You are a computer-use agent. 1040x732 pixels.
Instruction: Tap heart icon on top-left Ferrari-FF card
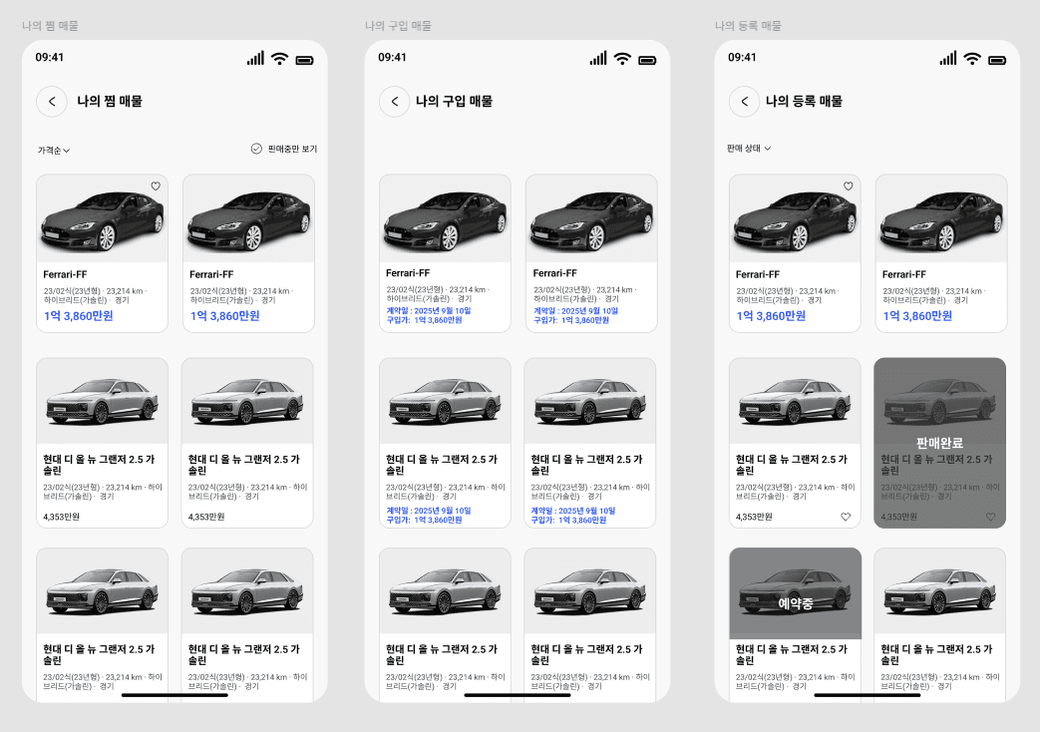coord(156,185)
